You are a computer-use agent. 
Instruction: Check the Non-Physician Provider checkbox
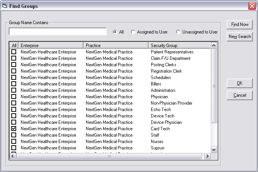tap(14, 103)
